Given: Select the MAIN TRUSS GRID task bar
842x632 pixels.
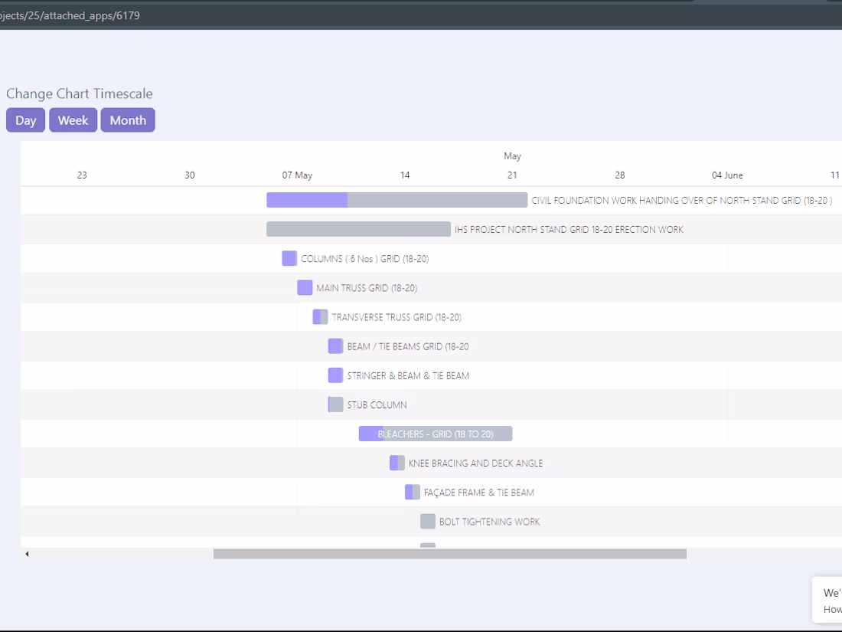Looking at the screenshot, I should pos(304,287).
